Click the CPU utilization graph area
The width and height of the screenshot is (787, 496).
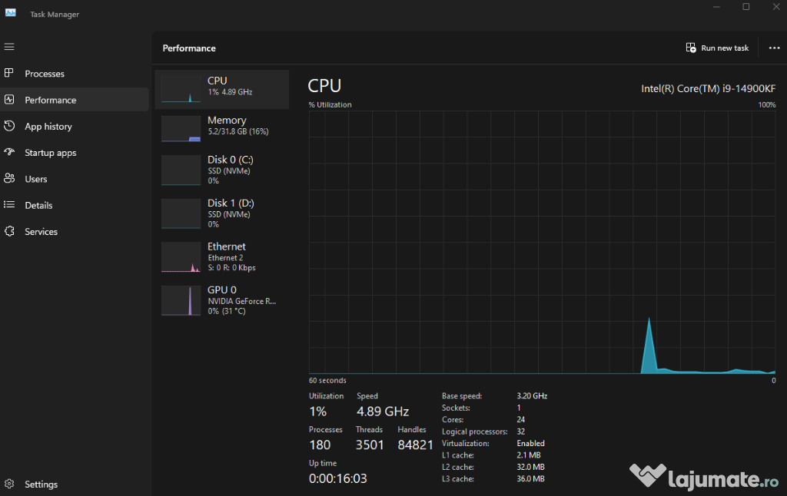click(x=542, y=242)
